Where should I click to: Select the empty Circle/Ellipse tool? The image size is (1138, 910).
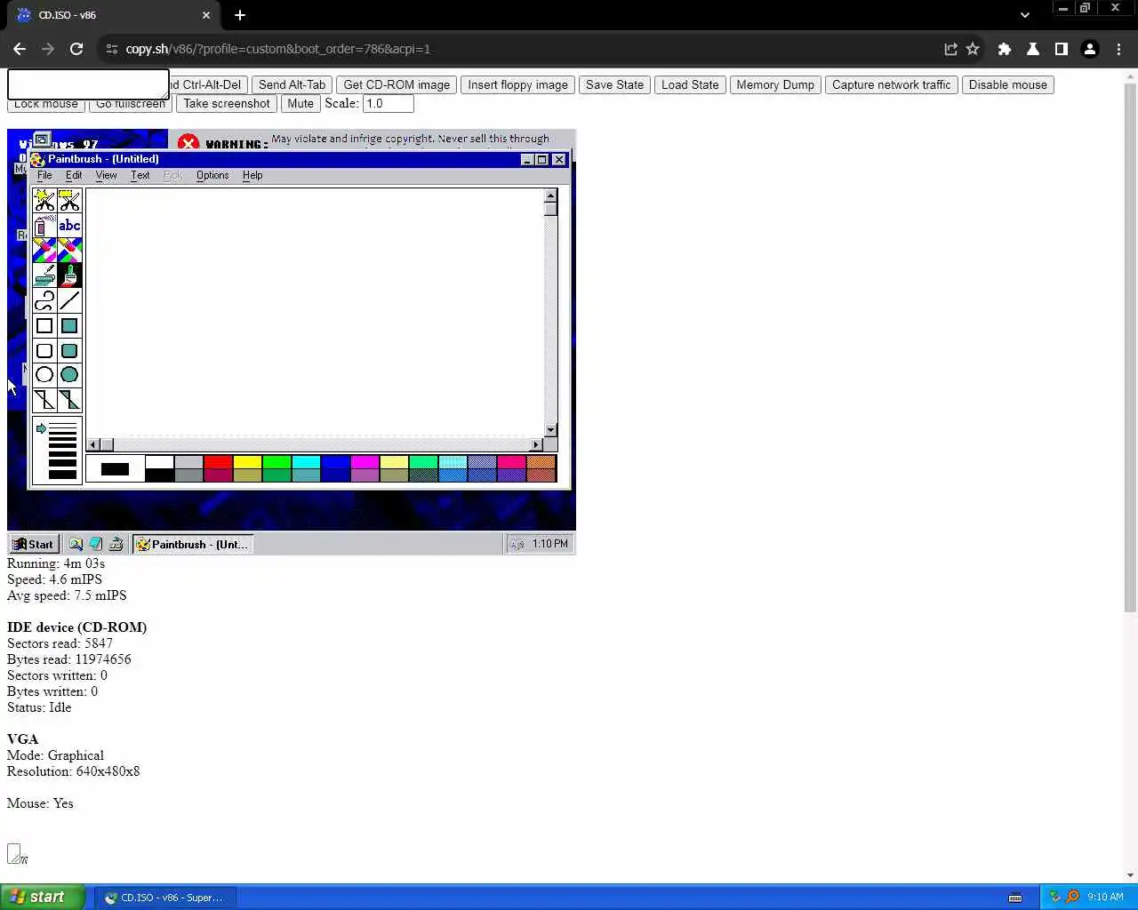pyautogui.click(x=44, y=375)
